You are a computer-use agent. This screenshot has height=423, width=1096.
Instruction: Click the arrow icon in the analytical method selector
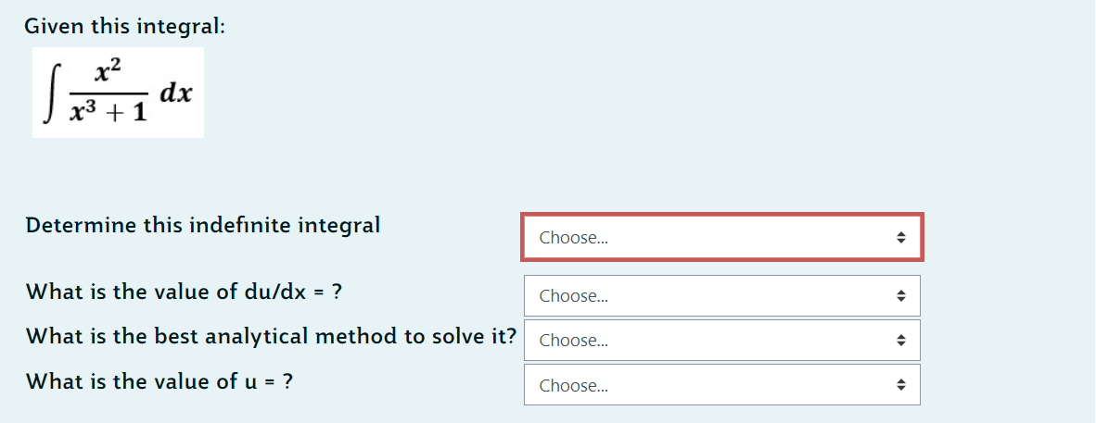click(899, 341)
